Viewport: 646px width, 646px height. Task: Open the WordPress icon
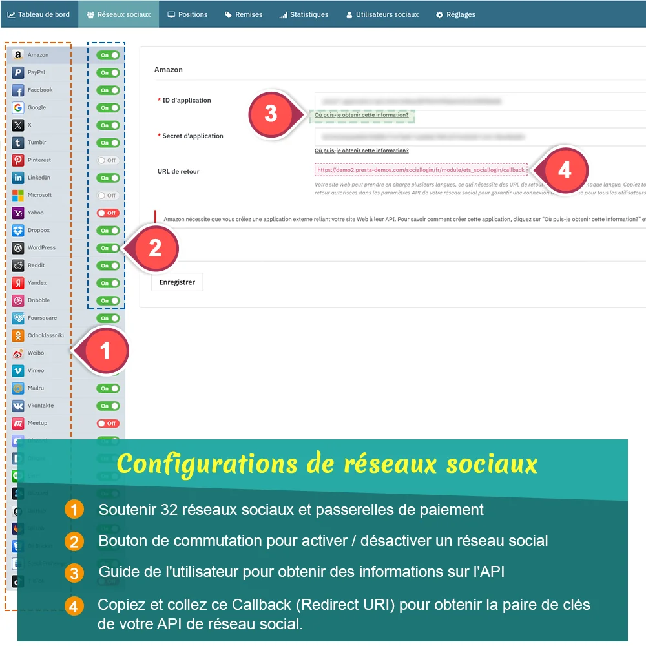pyautogui.click(x=17, y=247)
